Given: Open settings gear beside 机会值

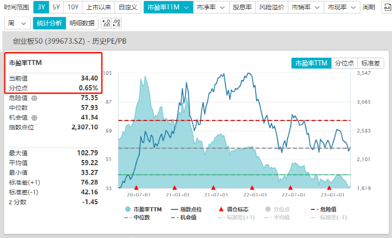Looking at the screenshot, I should coord(34,117).
